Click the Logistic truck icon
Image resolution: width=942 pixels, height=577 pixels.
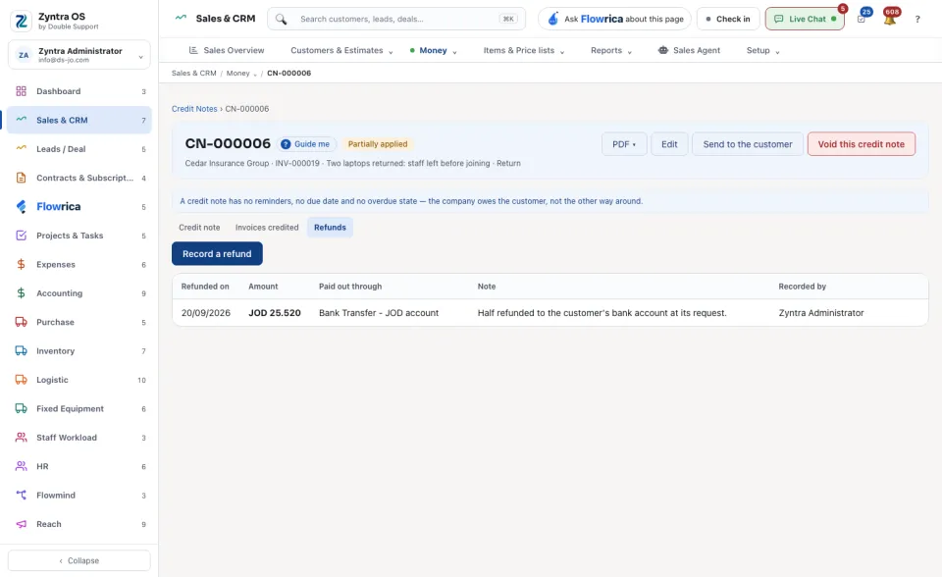click(21, 379)
